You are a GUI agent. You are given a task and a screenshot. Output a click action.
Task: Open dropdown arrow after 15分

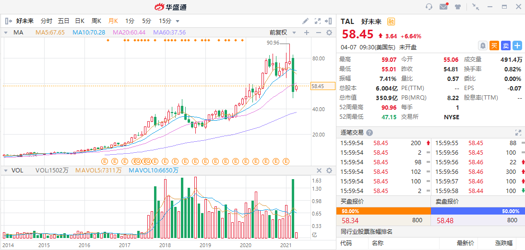[178, 22]
